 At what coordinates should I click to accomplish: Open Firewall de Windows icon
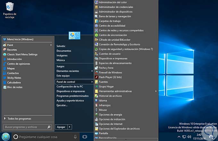[x=96, y=72]
